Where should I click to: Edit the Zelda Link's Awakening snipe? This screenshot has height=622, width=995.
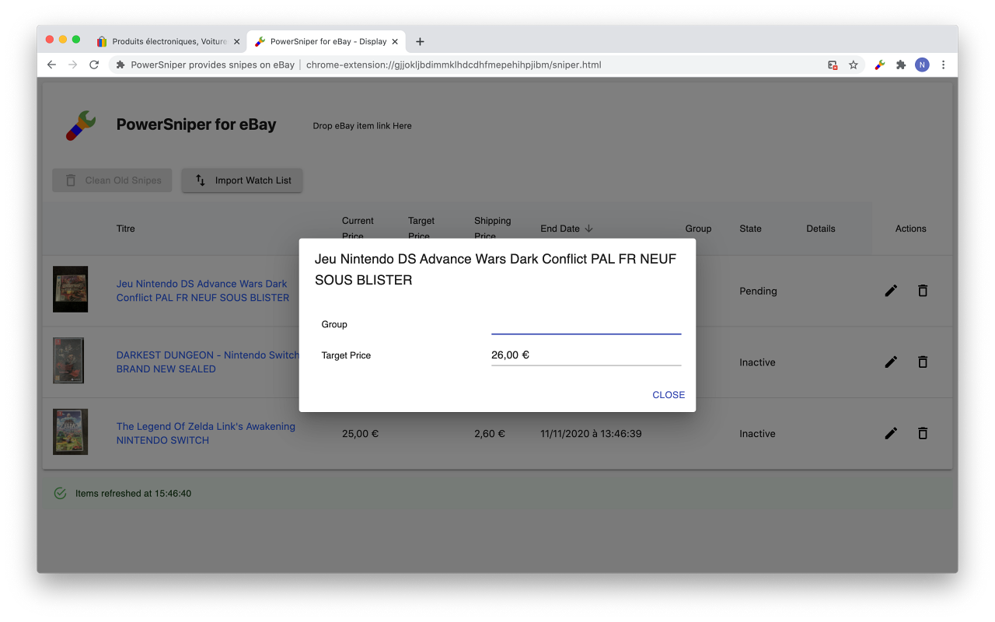click(x=891, y=434)
